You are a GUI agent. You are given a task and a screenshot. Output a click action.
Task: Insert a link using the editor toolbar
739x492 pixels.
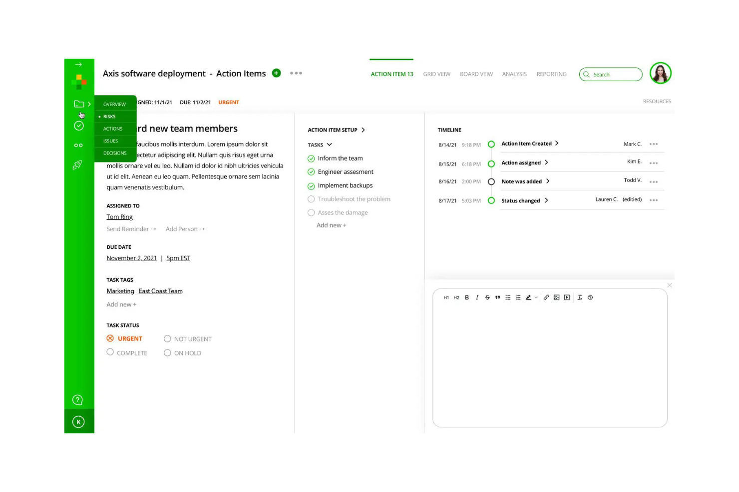tap(546, 298)
